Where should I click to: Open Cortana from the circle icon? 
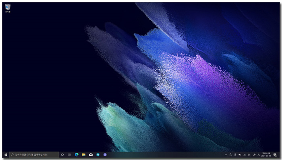coord(62,155)
